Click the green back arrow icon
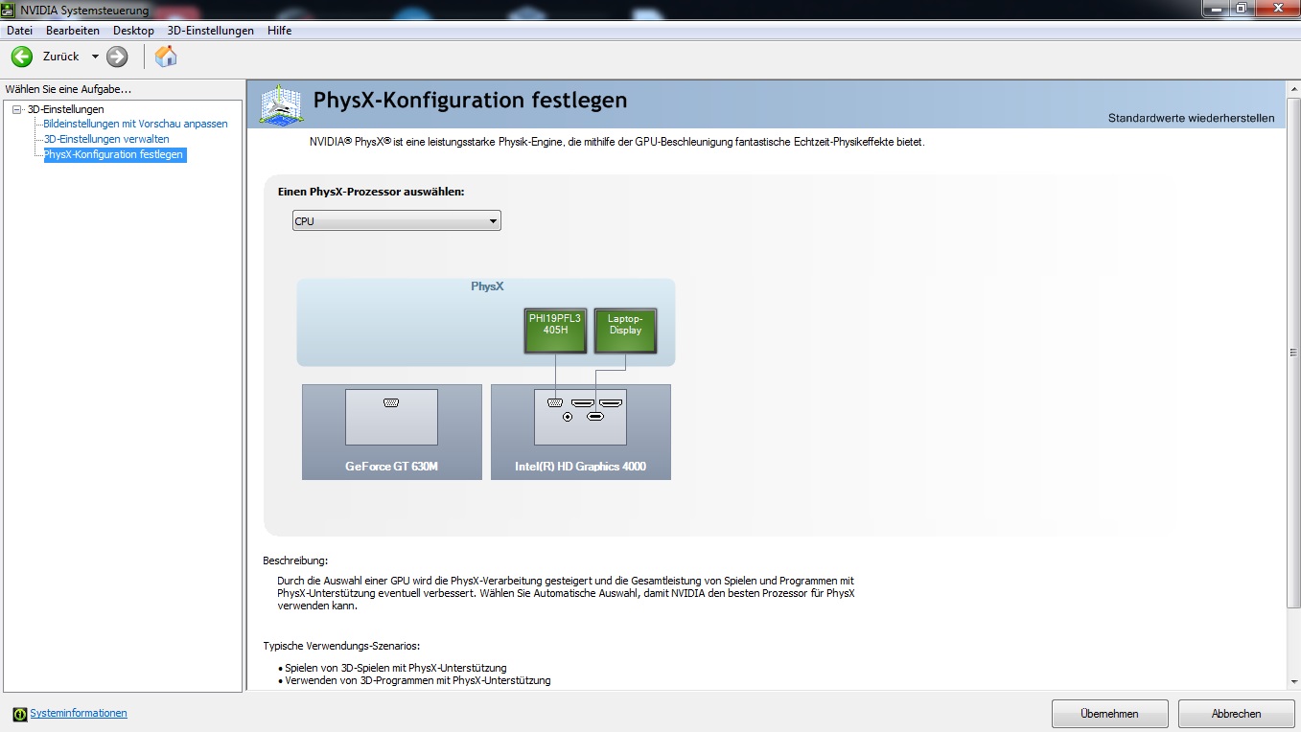 (21, 57)
